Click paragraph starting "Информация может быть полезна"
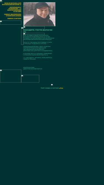Screen dimensions: 104x185 tap(38, 49)
